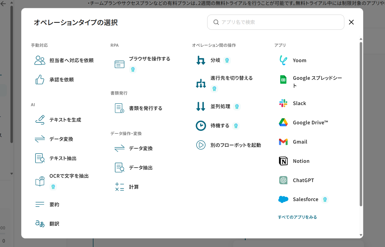Select 担当者へ対応を依頼 option
Screen dimensions: 385x247
click(x=71, y=61)
